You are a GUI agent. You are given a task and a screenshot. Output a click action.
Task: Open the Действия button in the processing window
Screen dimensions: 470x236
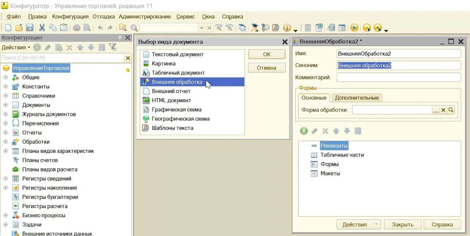tap(359, 225)
